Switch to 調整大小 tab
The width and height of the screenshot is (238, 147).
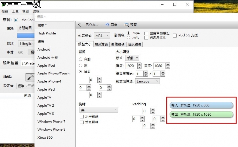[85, 44]
